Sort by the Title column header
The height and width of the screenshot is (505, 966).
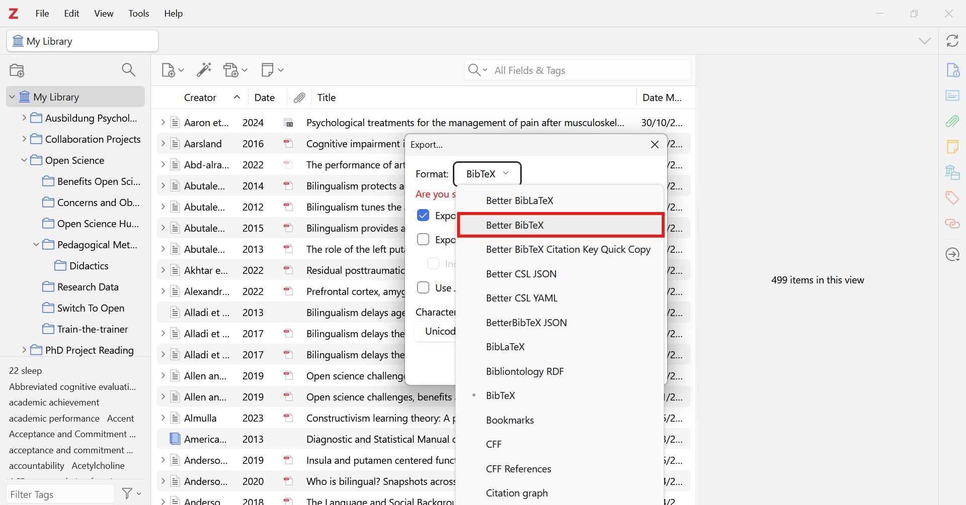473,97
